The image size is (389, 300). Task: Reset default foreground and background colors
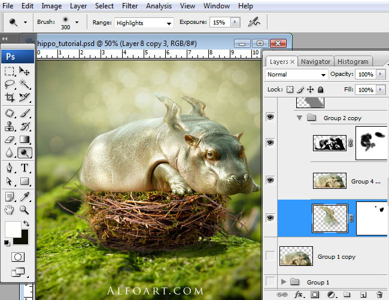[x=7, y=243]
